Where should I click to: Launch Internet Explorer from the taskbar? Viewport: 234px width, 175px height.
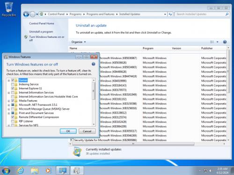(x=21, y=170)
